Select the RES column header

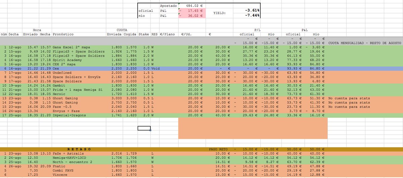pos(154,34)
